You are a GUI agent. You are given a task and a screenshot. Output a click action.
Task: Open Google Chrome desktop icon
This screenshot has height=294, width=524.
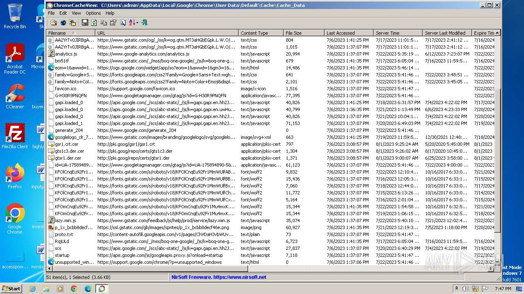(15, 219)
